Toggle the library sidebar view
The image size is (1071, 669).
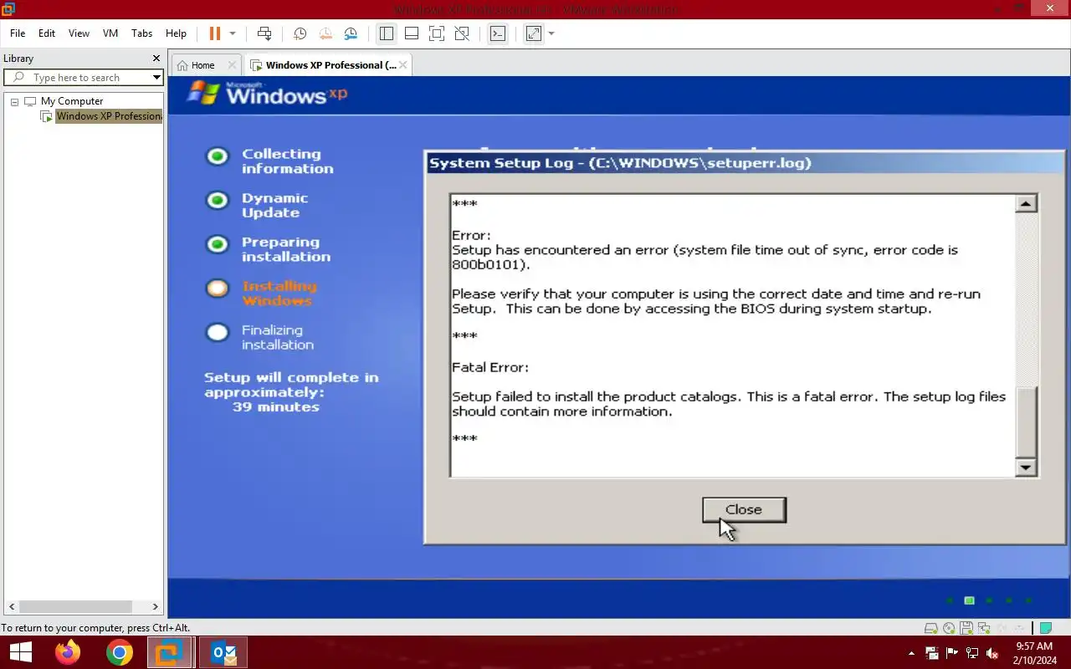(386, 33)
